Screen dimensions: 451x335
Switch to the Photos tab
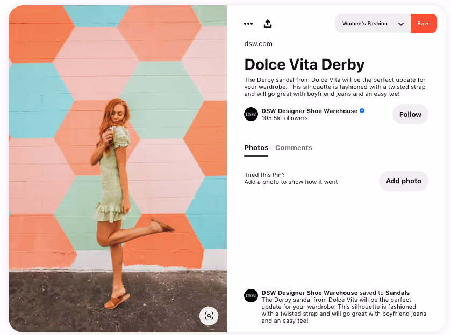coord(256,148)
